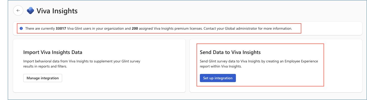The width and height of the screenshot is (367, 100).
Task: Click empty space right of the Set up integration button
Action: pyautogui.click(x=279, y=78)
